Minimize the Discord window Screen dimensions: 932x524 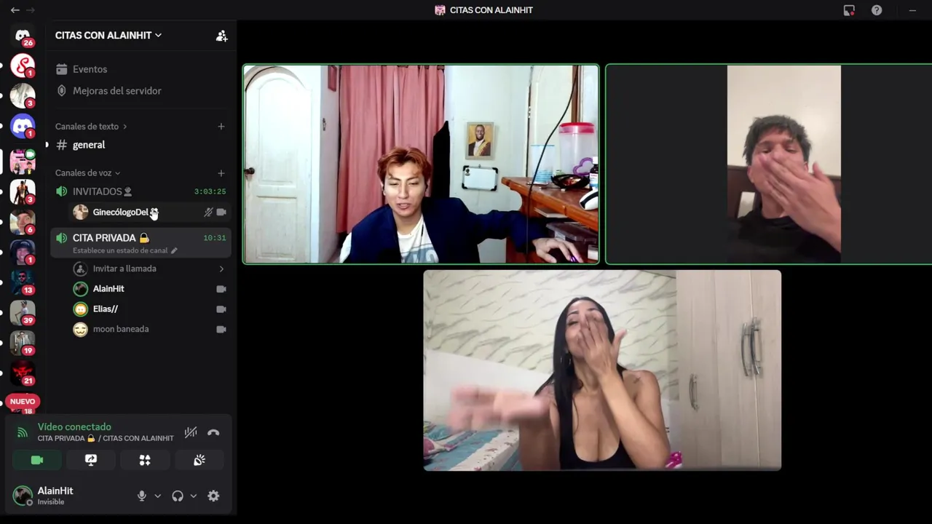point(912,10)
